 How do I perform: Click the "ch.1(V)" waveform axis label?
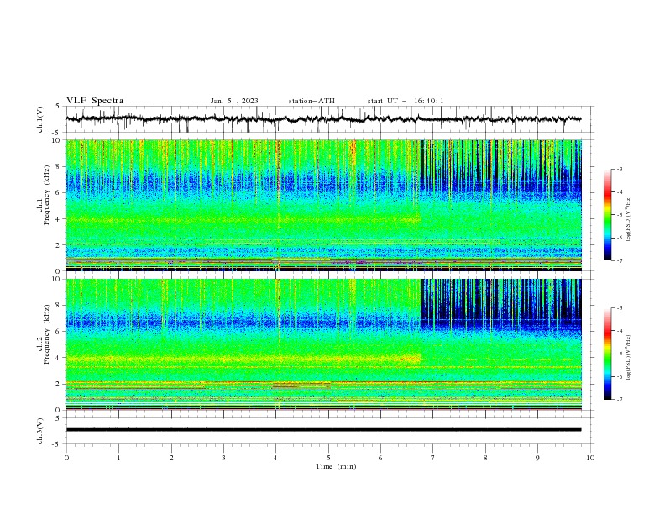click(40, 119)
